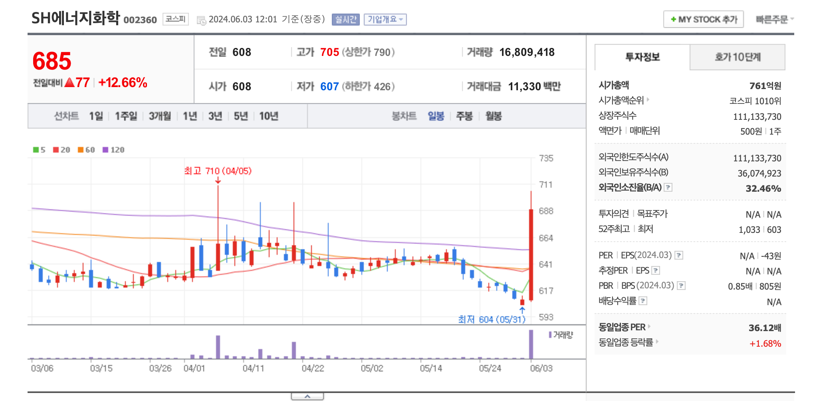Screen dimensions: 813x401
Task: Click the 외국인소진율 32.46% value
Action: coord(763,189)
